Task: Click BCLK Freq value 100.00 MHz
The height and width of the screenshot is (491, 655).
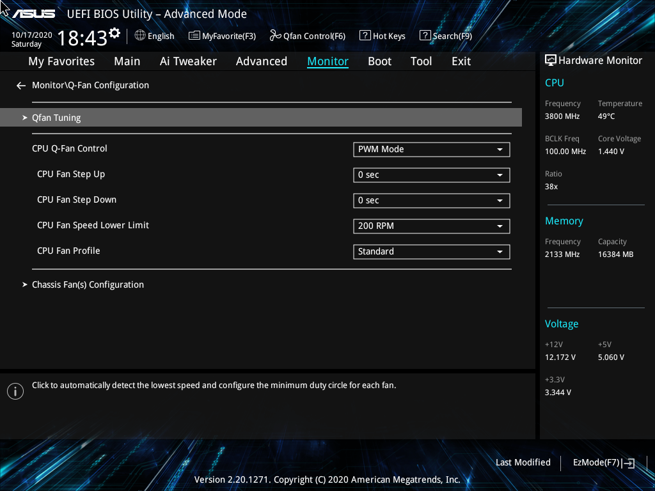Action: click(565, 152)
